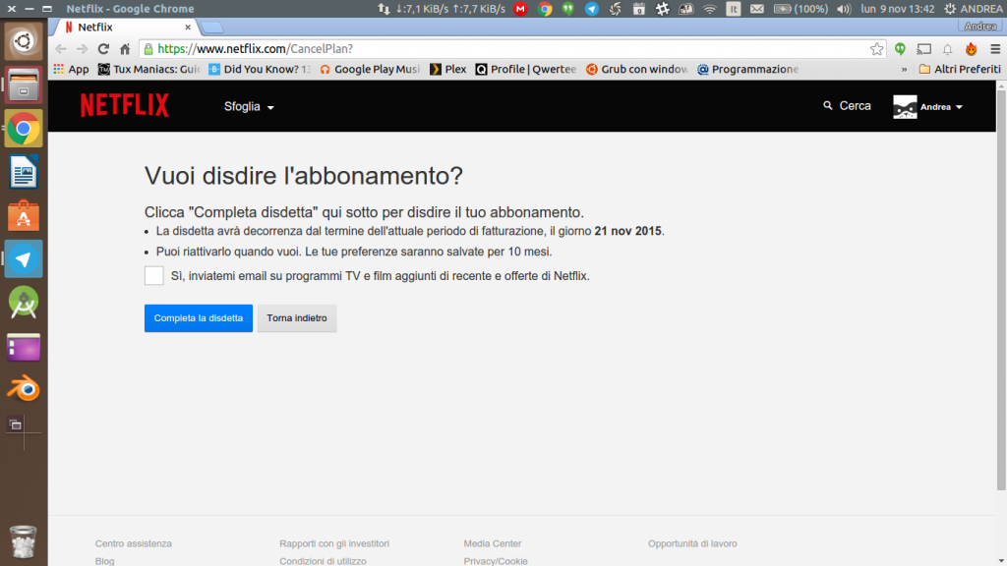Click the date and time clock

(x=897, y=9)
